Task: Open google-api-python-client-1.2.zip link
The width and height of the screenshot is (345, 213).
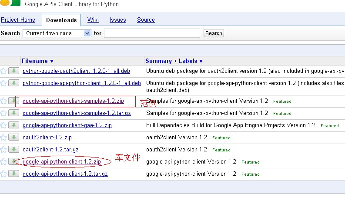Action: click(x=62, y=162)
